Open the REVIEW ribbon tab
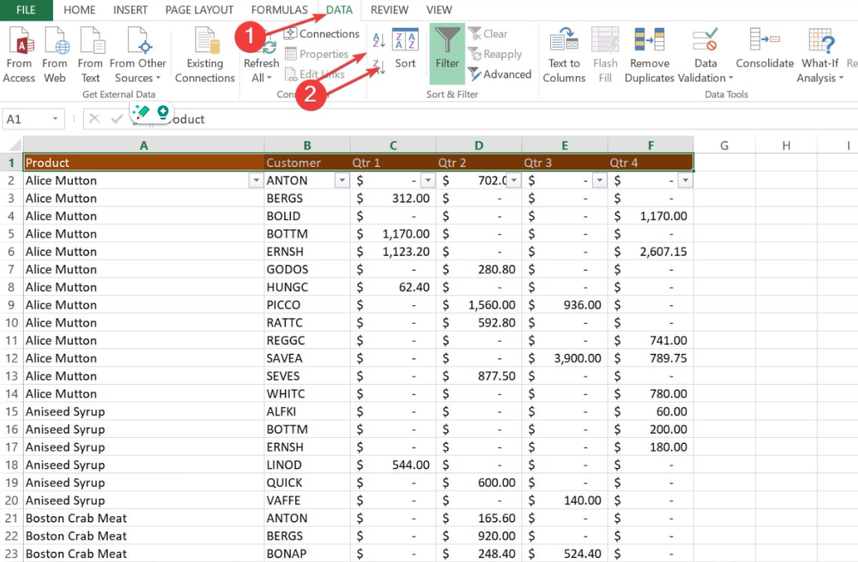 click(389, 9)
